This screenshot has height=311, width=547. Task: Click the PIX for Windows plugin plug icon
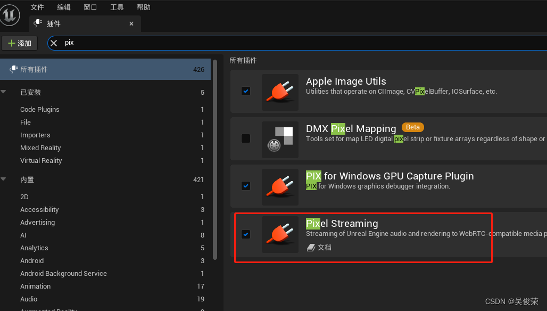click(280, 187)
